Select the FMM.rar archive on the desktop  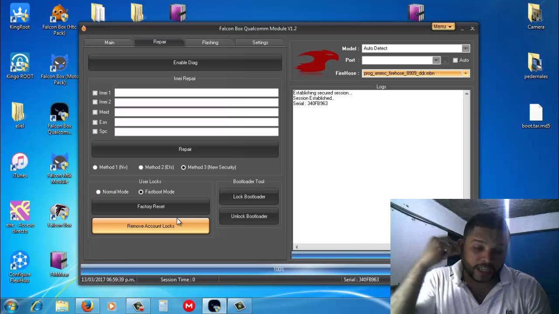coord(59,264)
